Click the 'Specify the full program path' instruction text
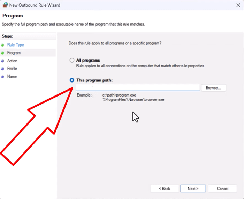This screenshot has width=244, height=199. [73, 24]
